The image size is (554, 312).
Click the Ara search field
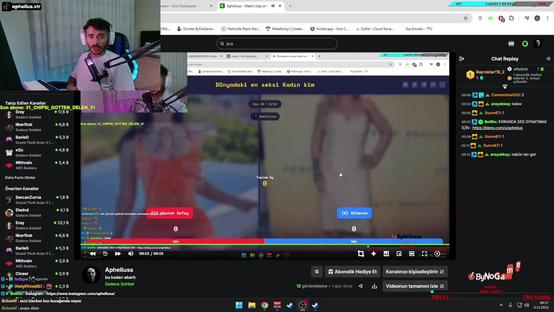277,44
